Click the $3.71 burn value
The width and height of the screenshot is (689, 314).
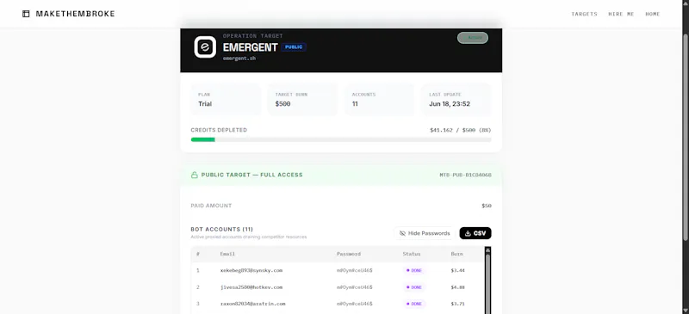[458, 304]
